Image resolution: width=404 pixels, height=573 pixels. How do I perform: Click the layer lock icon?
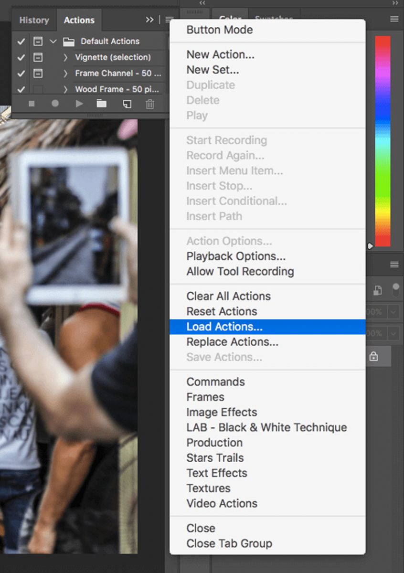point(373,357)
